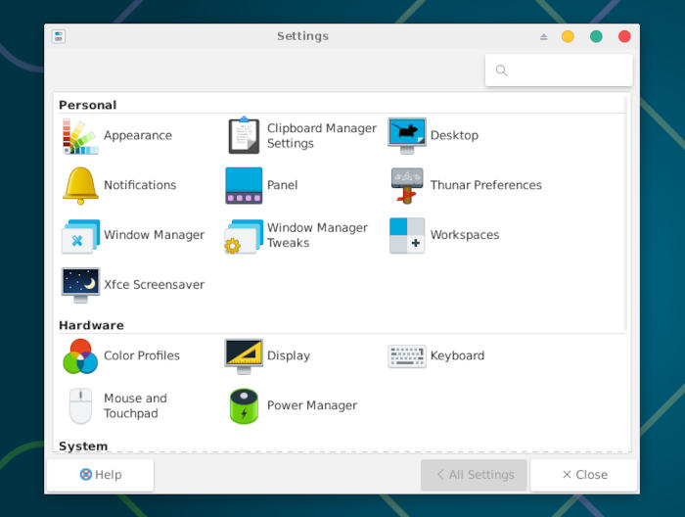Screen dimensions: 685x517
Task: Open the Window Manager Tweaks icon
Action: pos(244,236)
